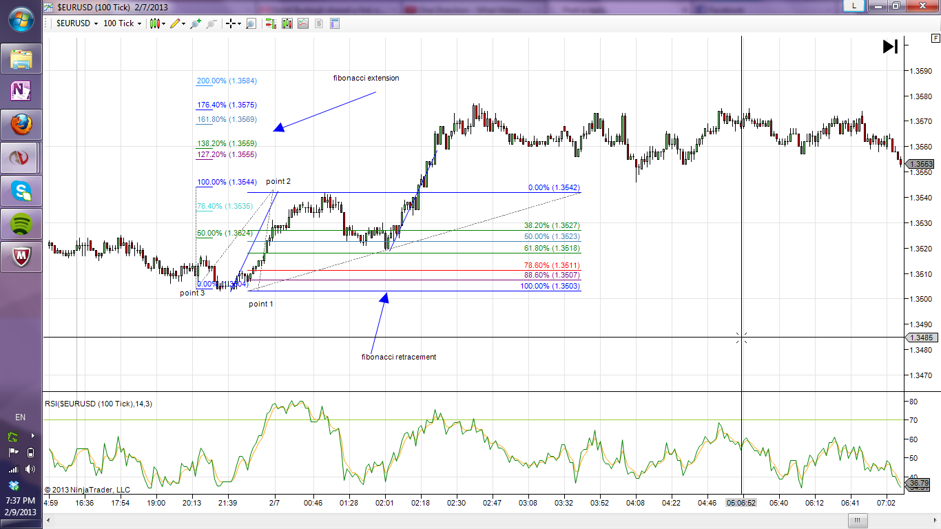This screenshot has height=529, width=941.
Task: Jump to latest bar arrow button
Action: (890, 46)
